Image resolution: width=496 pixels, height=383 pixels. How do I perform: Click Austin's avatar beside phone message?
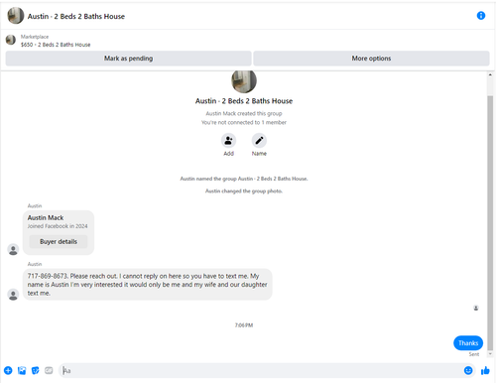coord(13,295)
